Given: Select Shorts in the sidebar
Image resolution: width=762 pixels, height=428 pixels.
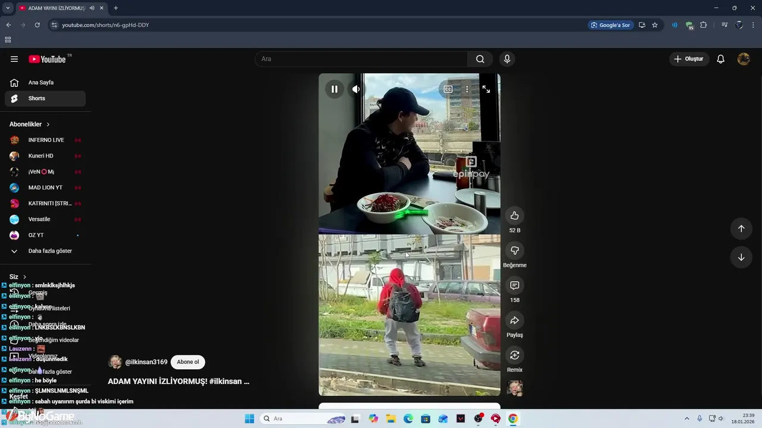Looking at the screenshot, I should pos(45,99).
